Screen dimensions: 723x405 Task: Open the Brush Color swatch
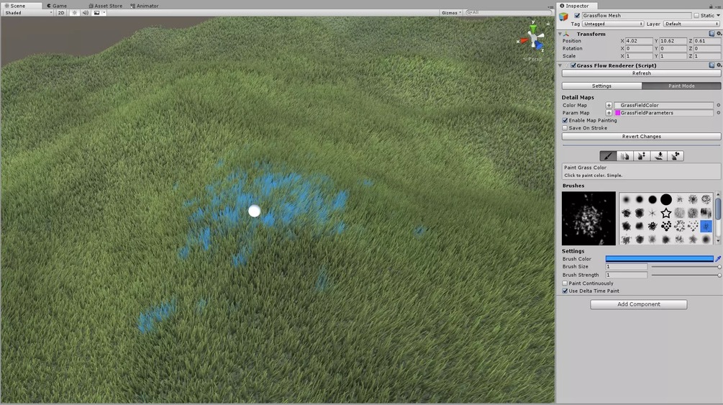point(660,259)
